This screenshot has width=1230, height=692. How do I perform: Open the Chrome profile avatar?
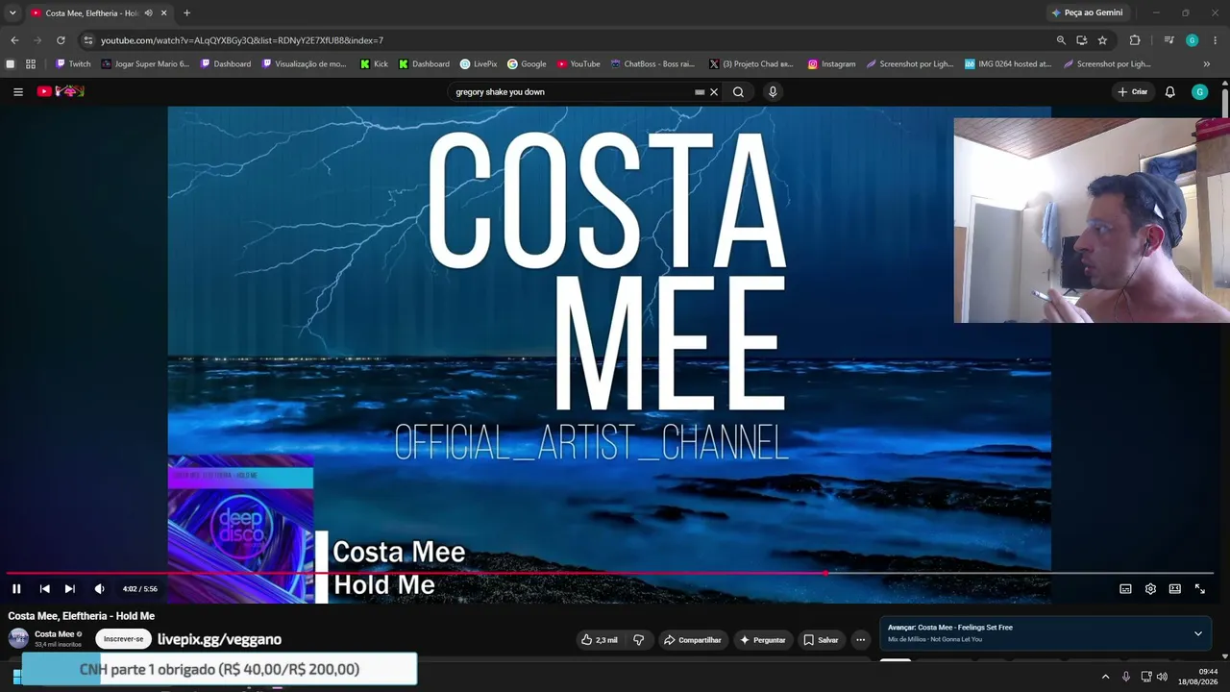click(1192, 40)
